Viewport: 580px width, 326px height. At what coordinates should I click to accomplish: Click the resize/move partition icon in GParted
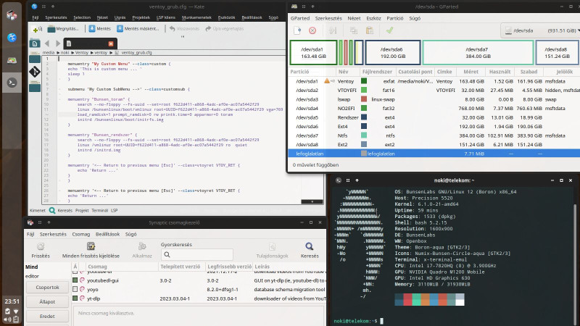333,30
